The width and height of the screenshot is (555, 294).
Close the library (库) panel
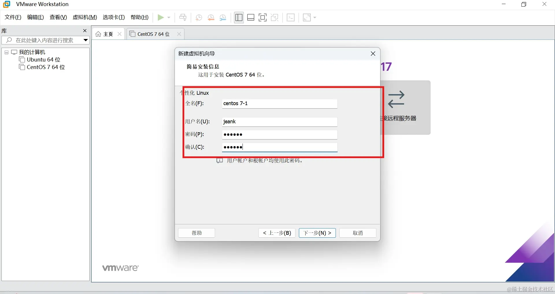point(85,31)
